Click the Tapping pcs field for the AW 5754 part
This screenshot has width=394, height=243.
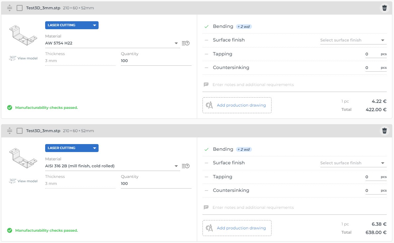[376, 54]
